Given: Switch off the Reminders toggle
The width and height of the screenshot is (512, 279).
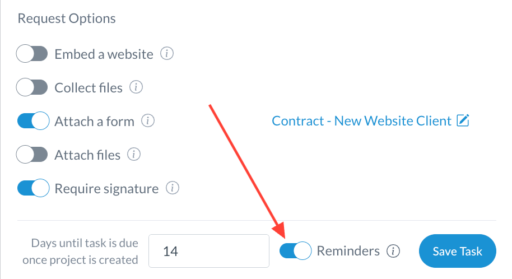Looking at the screenshot, I should (x=295, y=251).
